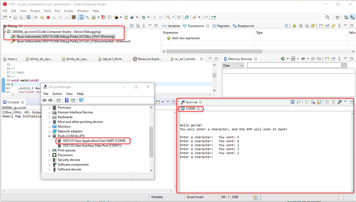Terminate debugging with the red stop icon
The width and height of the screenshot is (356, 202).
[48, 17]
